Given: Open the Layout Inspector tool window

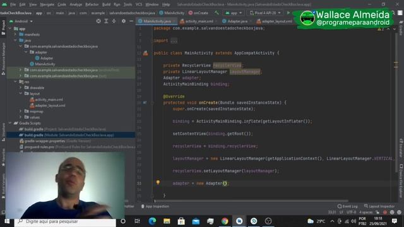Looking at the screenshot, I should [x=379, y=206].
